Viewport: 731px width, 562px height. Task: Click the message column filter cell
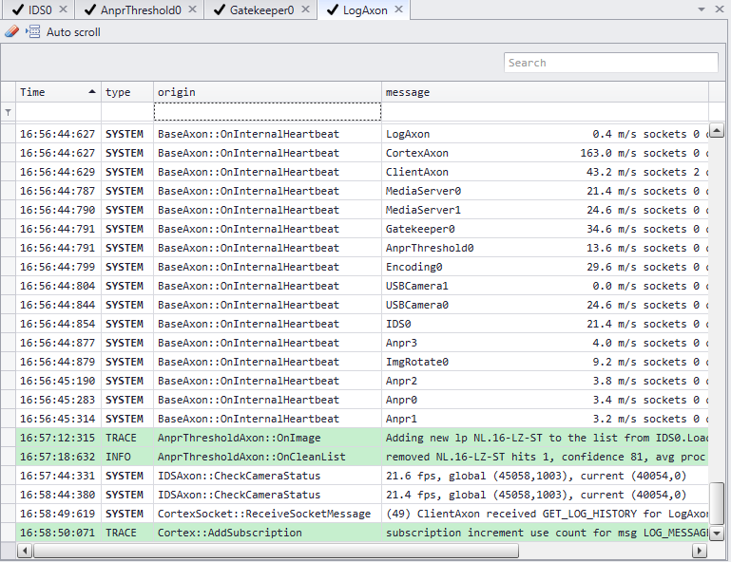tap(545, 112)
